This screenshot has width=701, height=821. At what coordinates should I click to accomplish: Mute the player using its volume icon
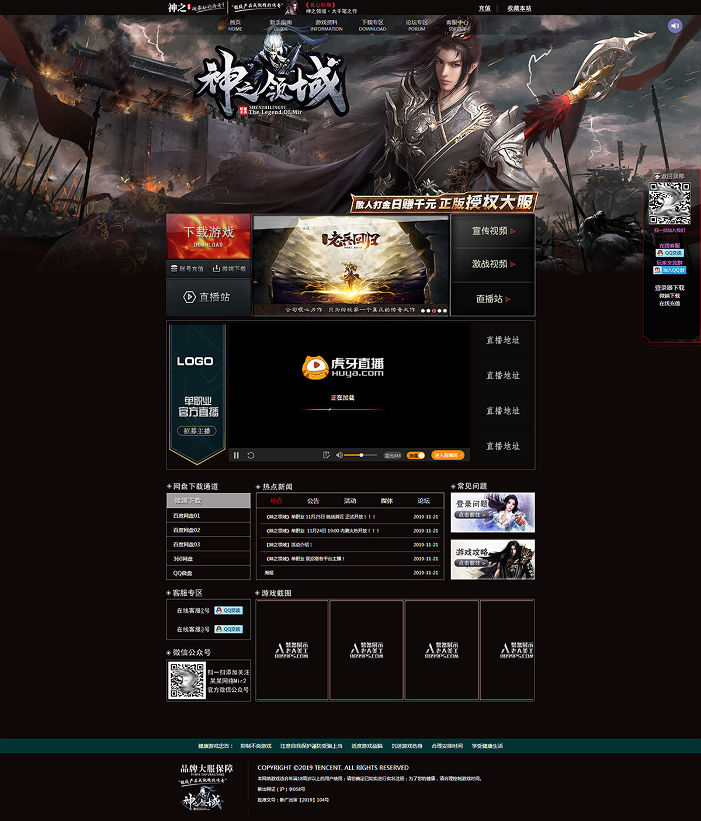(x=339, y=455)
